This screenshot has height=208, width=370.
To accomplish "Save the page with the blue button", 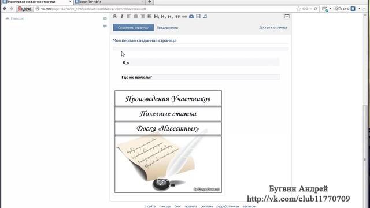I will [x=133, y=28].
